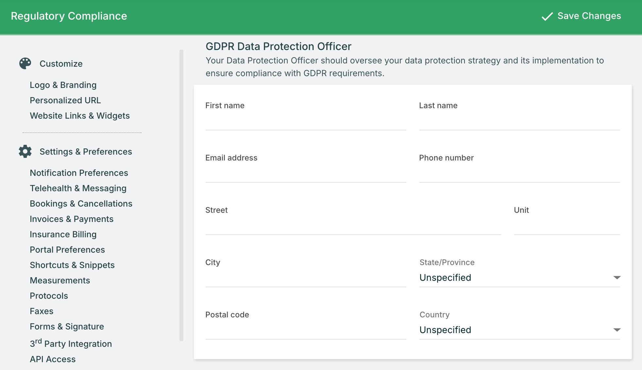Click the Settings & Preferences gear icon

pos(25,151)
